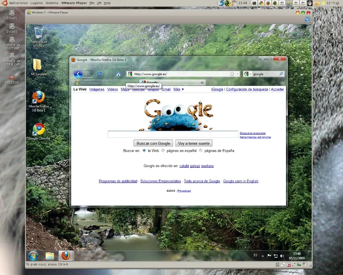Close the Google tab

click(202, 82)
